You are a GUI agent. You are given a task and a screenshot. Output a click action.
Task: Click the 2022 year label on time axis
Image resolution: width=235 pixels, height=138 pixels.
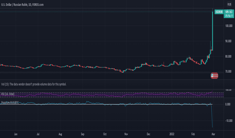point(172,134)
